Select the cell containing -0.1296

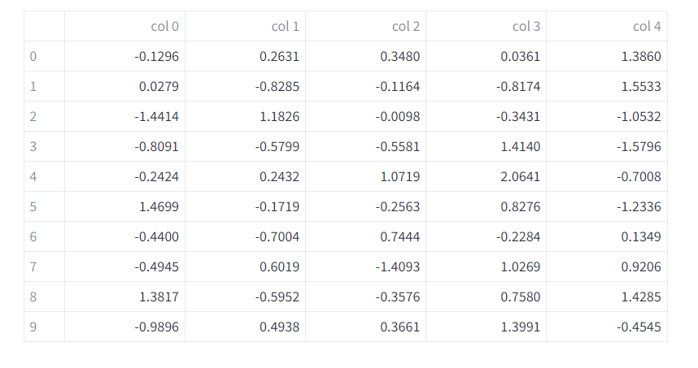tap(124, 56)
